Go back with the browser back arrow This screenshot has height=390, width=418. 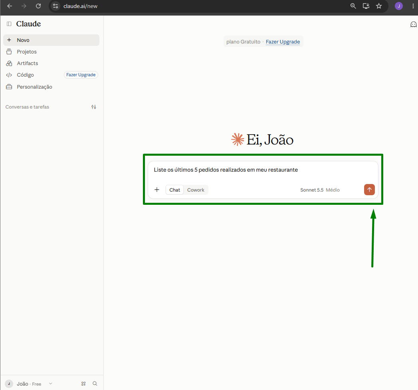(10, 6)
